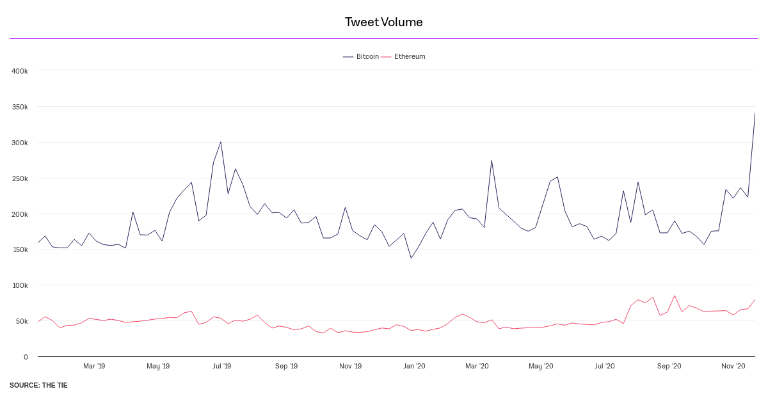Toggle the Bitcoin series in the legend
This screenshot has width=768, height=403.
click(x=367, y=56)
